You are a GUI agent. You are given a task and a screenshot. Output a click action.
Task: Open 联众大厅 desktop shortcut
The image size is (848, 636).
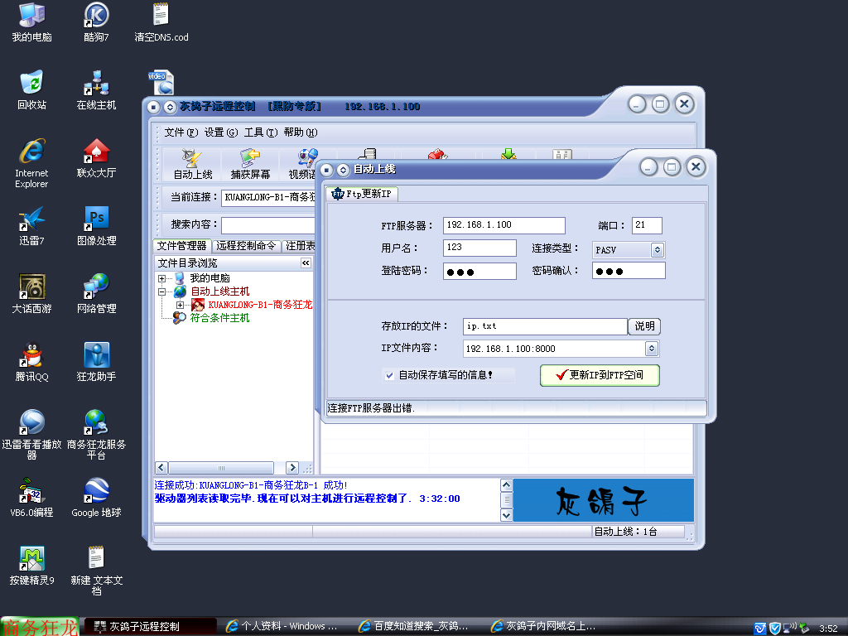point(96,158)
